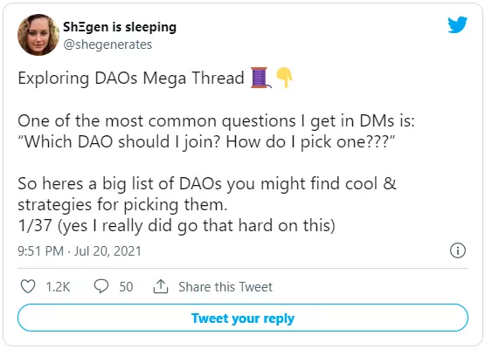Click Share this Tweet text
The height and width of the screenshot is (349, 485).
coord(225,286)
